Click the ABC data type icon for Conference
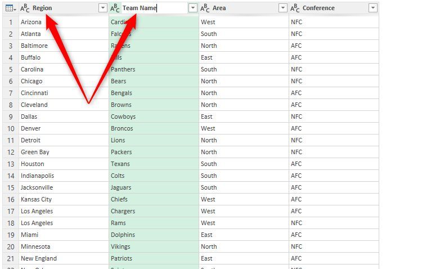 (x=295, y=8)
